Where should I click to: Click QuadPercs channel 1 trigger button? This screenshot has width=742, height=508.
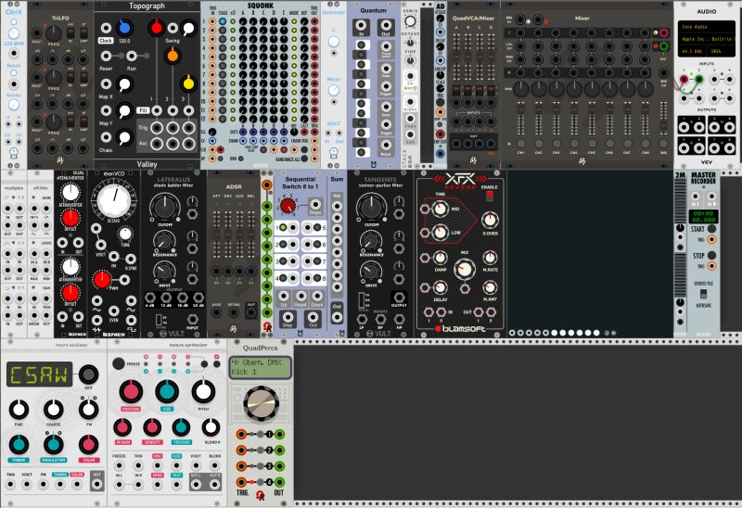pos(261,434)
